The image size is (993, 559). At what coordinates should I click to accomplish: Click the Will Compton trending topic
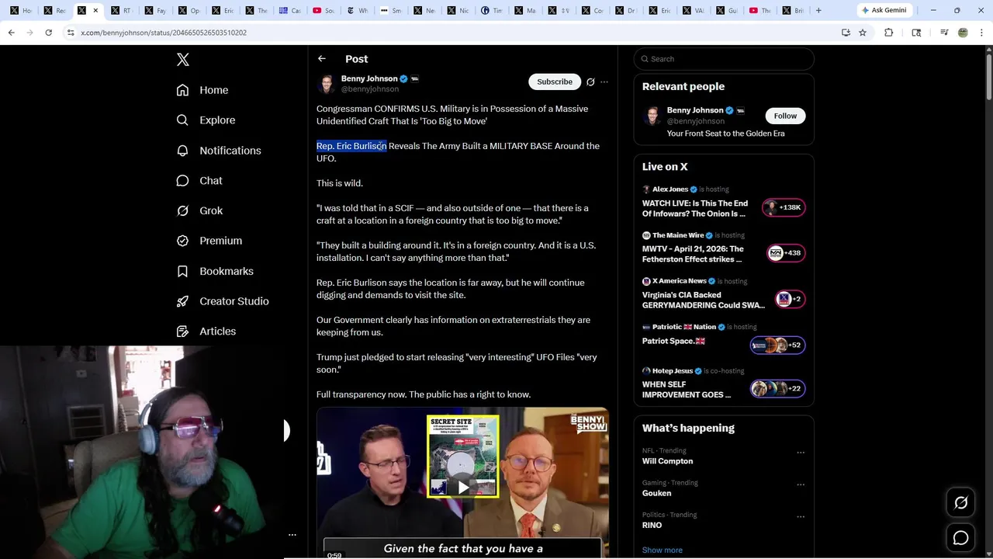pyautogui.click(x=668, y=461)
